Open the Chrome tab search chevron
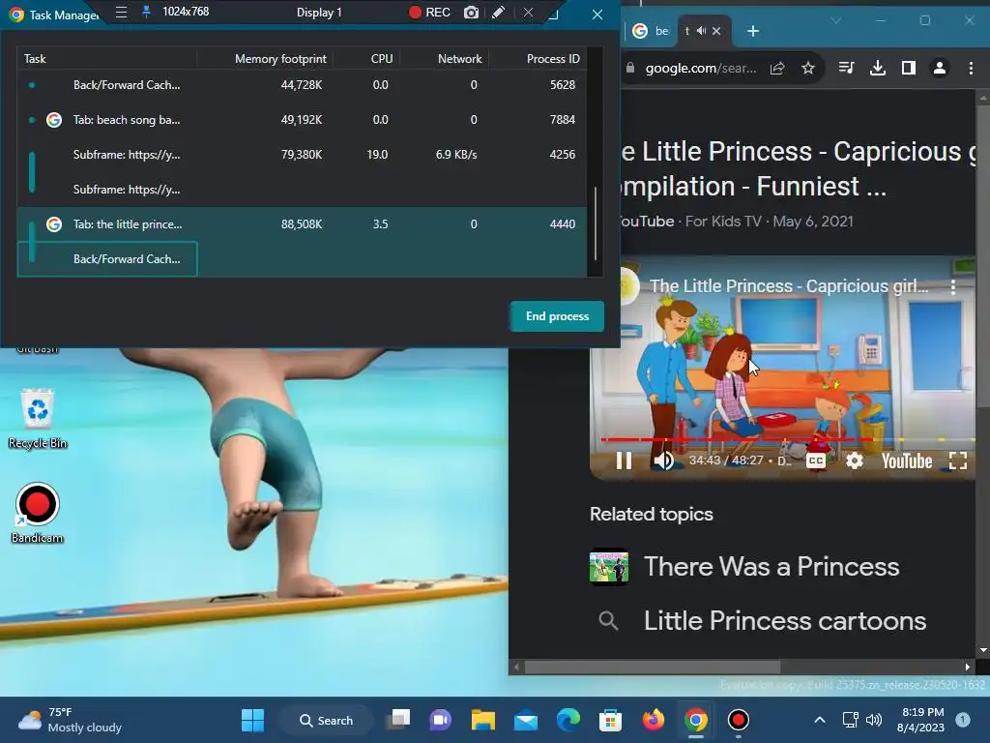Screen dimensions: 990x743 click(836, 21)
